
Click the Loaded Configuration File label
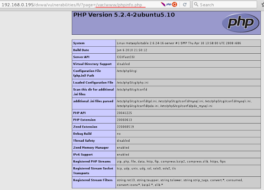coord(93,83)
